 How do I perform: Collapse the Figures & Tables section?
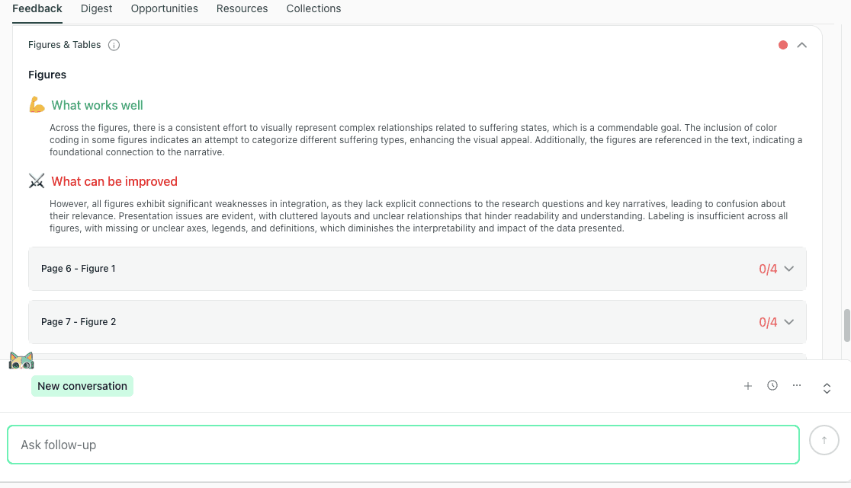[801, 45]
